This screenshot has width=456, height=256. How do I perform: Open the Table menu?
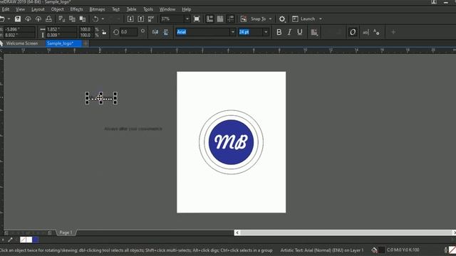coord(131,9)
